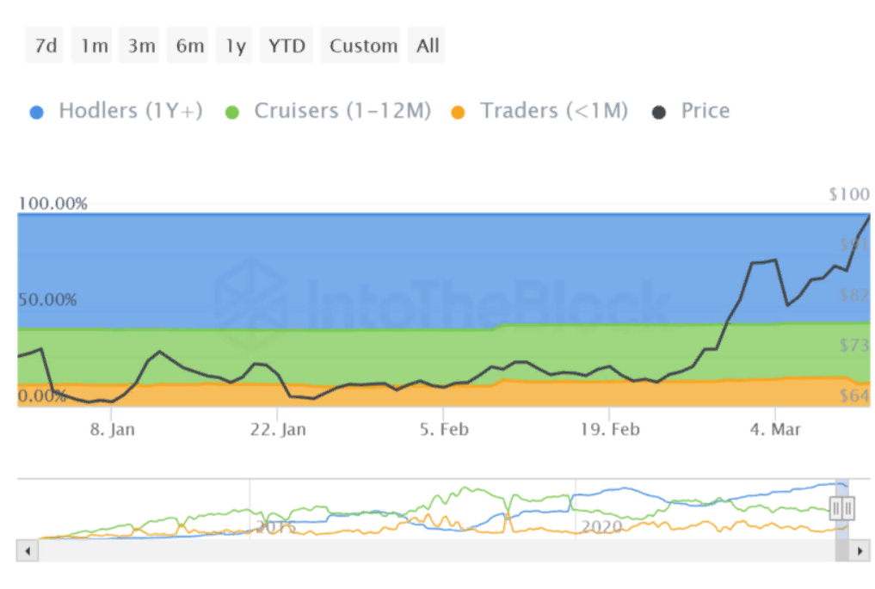Image resolution: width=875 pixels, height=589 pixels.
Task: Click the navigator scroll right arrow
Action: pos(859,550)
